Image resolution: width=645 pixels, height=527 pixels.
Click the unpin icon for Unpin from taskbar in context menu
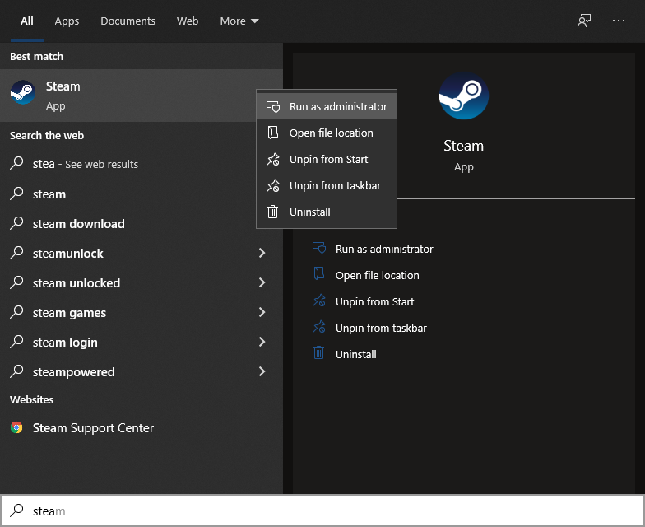[273, 185]
